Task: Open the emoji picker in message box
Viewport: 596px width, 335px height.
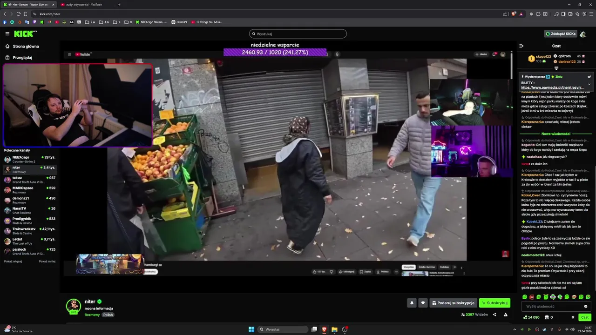Action: click(586, 306)
